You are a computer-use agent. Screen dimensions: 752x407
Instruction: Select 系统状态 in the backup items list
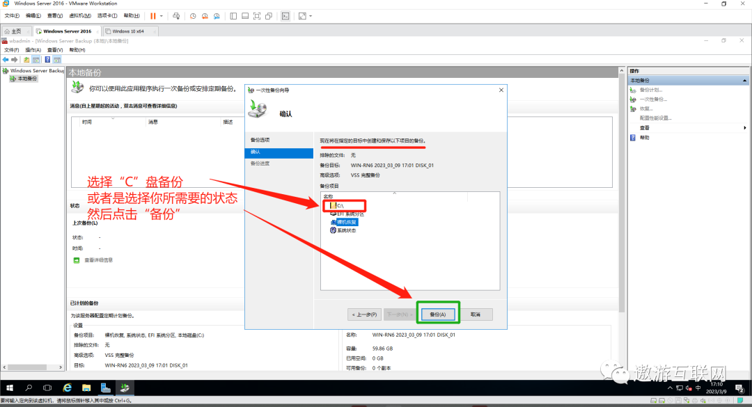coord(346,230)
